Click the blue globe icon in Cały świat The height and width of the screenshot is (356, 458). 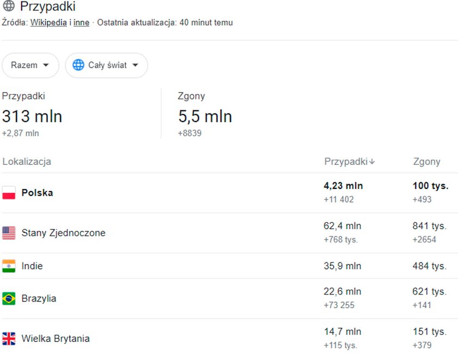pos(79,65)
